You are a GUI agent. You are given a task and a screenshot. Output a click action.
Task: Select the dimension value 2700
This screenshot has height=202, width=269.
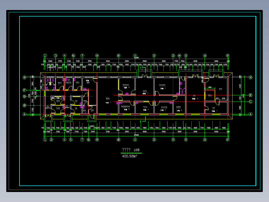(77, 131)
